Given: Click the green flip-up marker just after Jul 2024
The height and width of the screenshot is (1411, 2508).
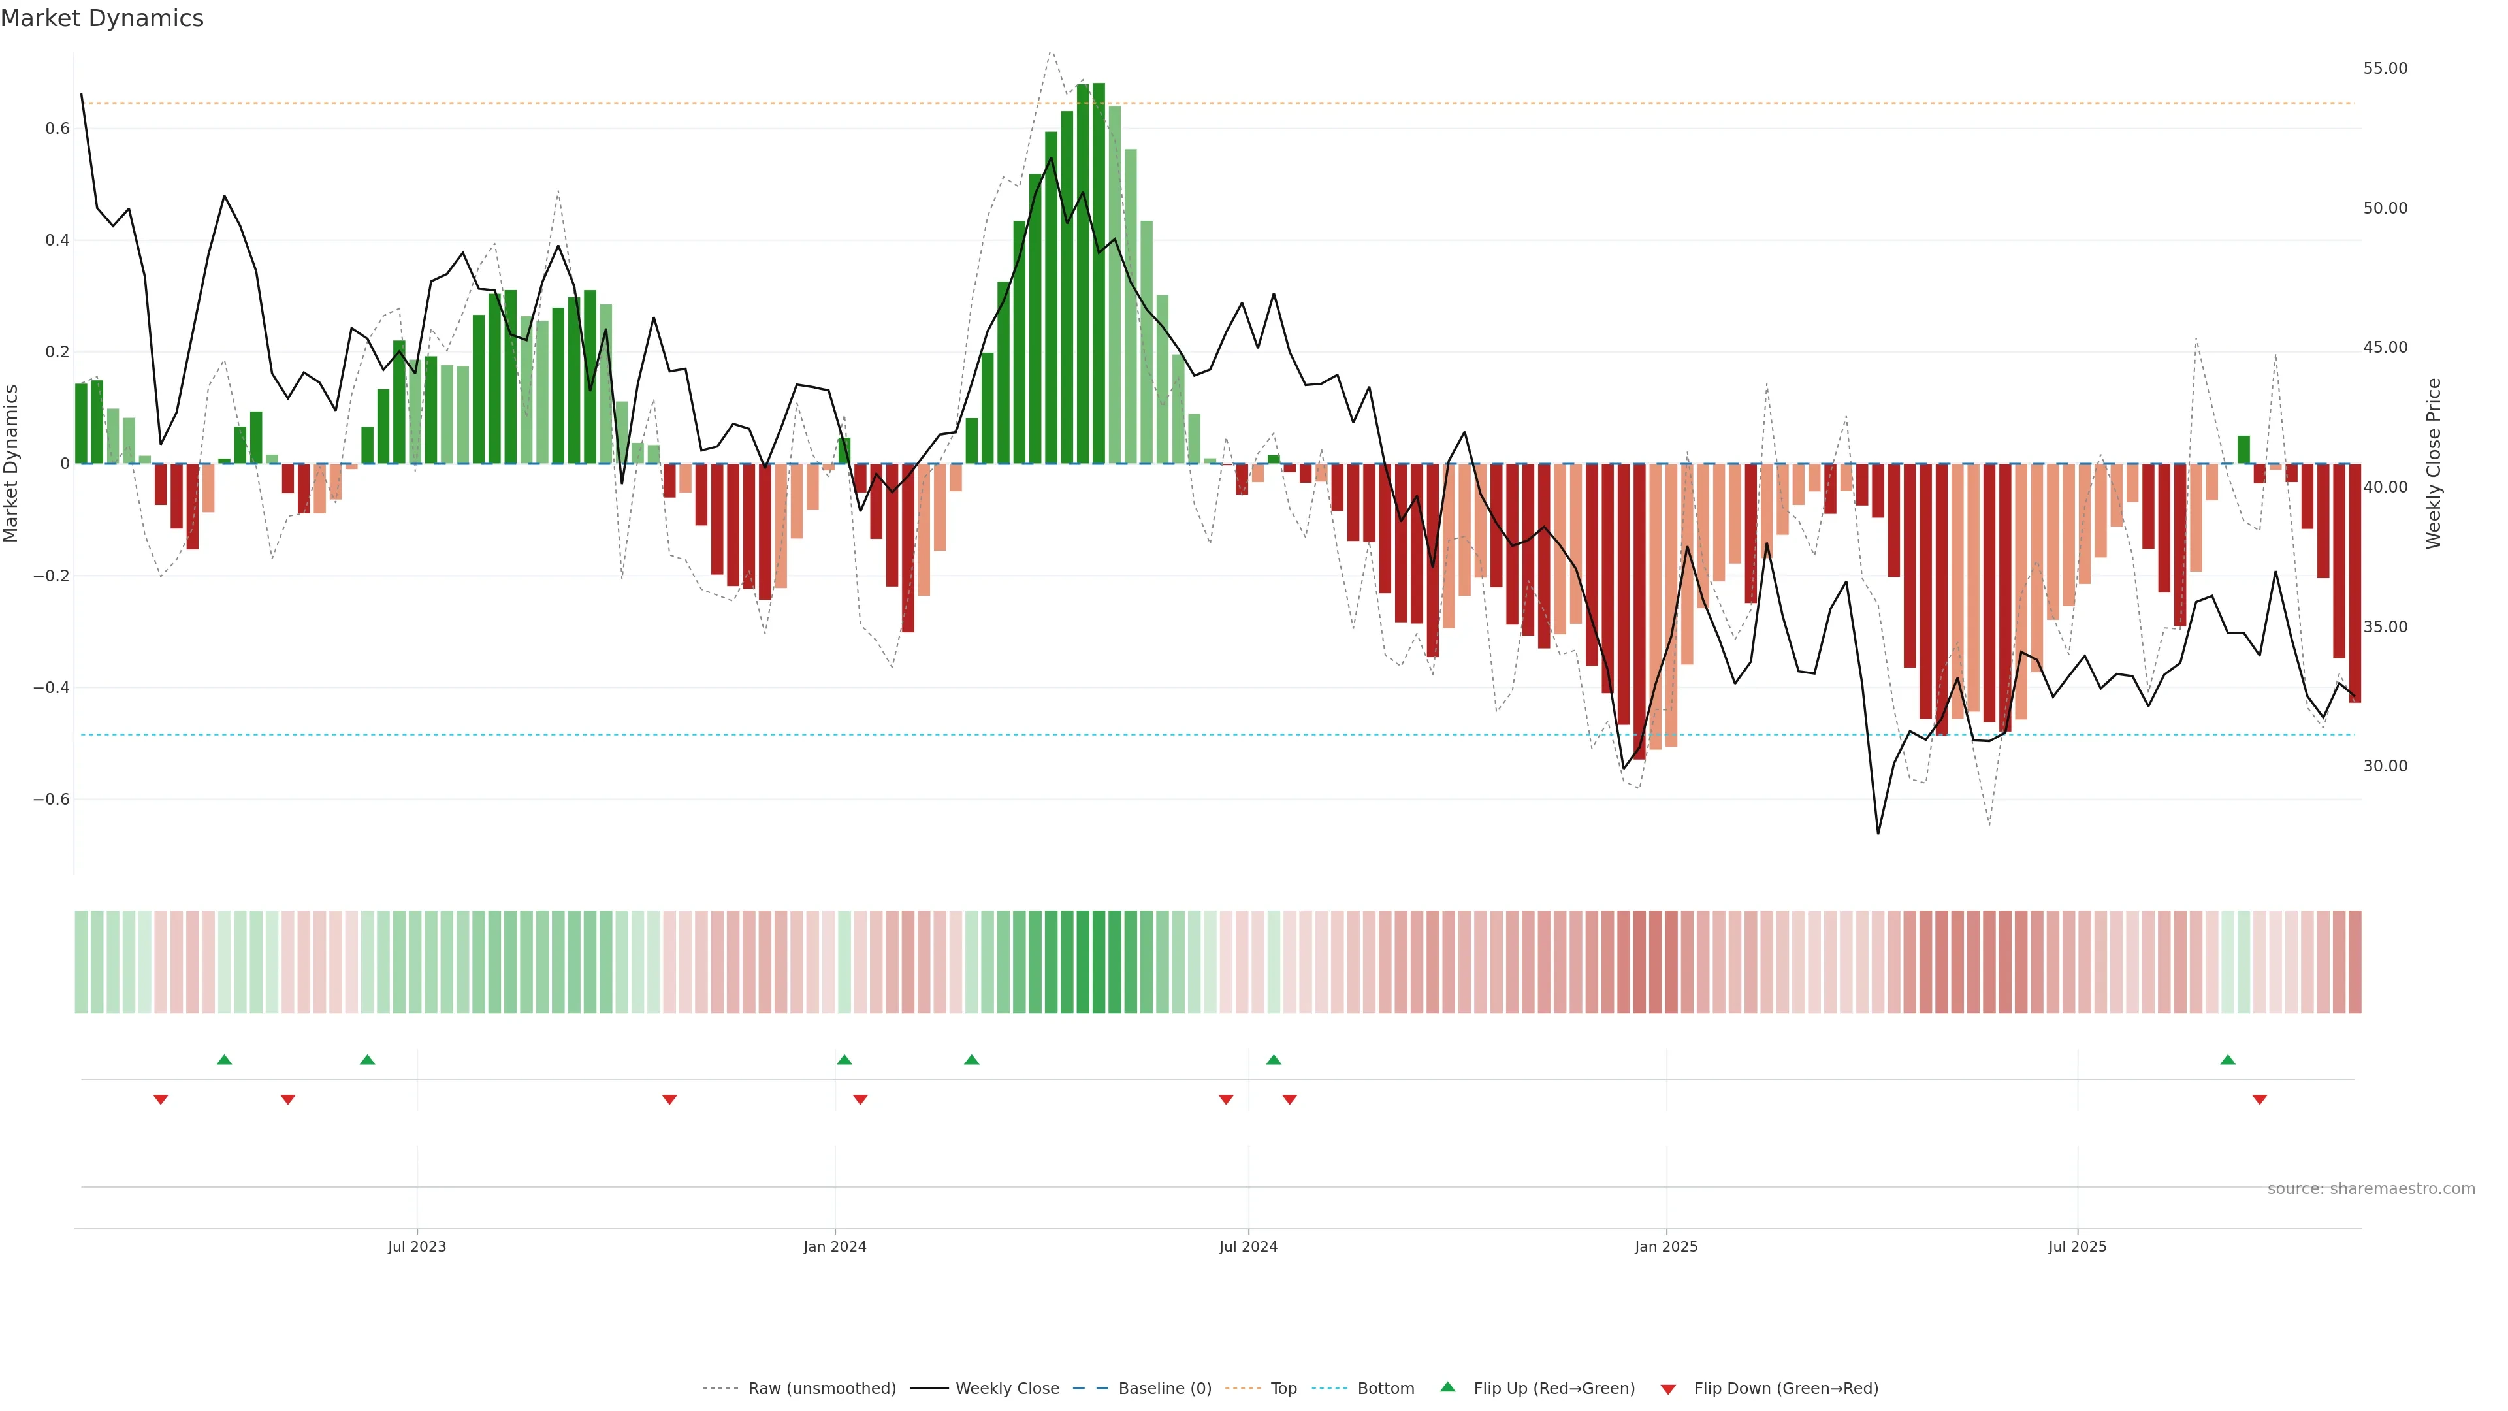Looking at the screenshot, I should click(1274, 1060).
